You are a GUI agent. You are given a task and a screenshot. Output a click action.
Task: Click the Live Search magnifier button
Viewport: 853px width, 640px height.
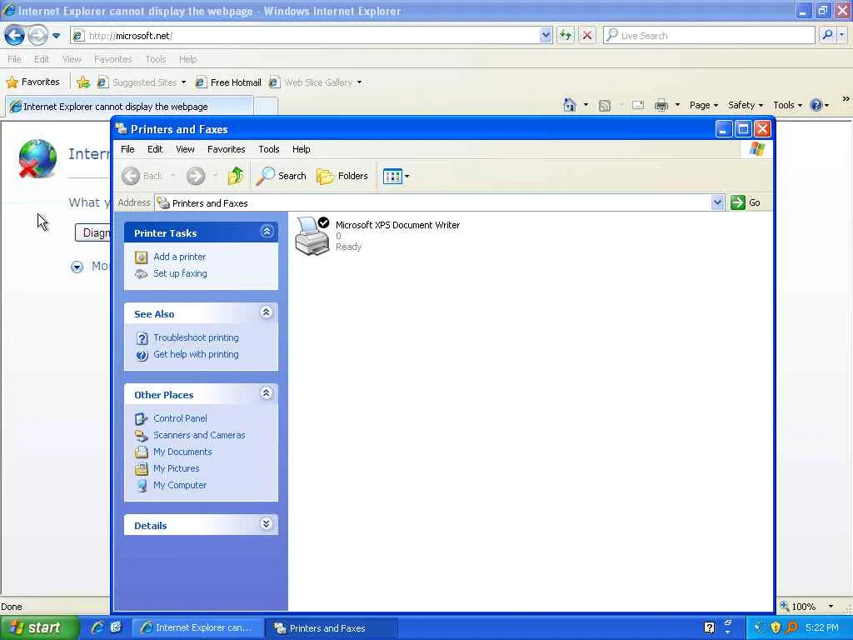(827, 35)
